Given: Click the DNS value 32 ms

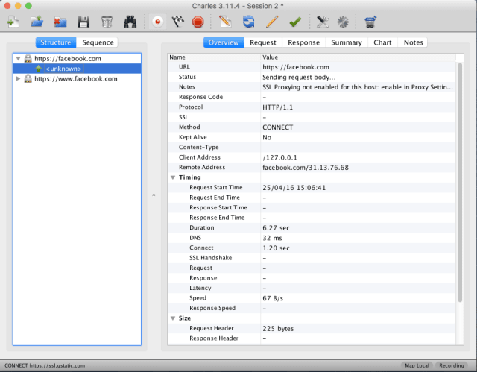Looking at the screenshot, I should pos(272,238).
